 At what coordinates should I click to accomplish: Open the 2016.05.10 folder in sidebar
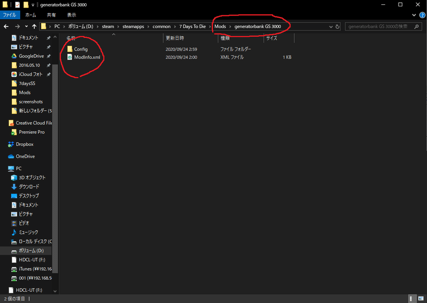point(29,65)
